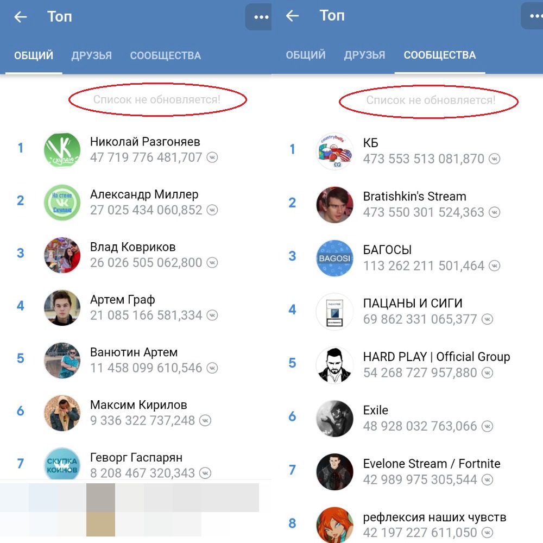
Task: Open three-dots menu on left screen
Action: [258, 17]
